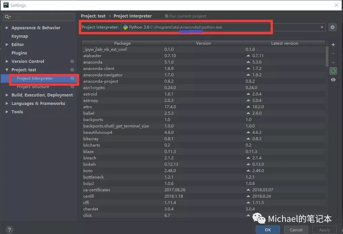Close the Settings dialog window

click(337, 5)
